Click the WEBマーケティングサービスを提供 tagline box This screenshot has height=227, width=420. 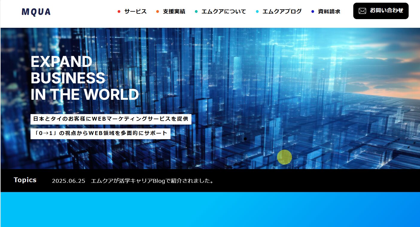[x=111, y=119]
